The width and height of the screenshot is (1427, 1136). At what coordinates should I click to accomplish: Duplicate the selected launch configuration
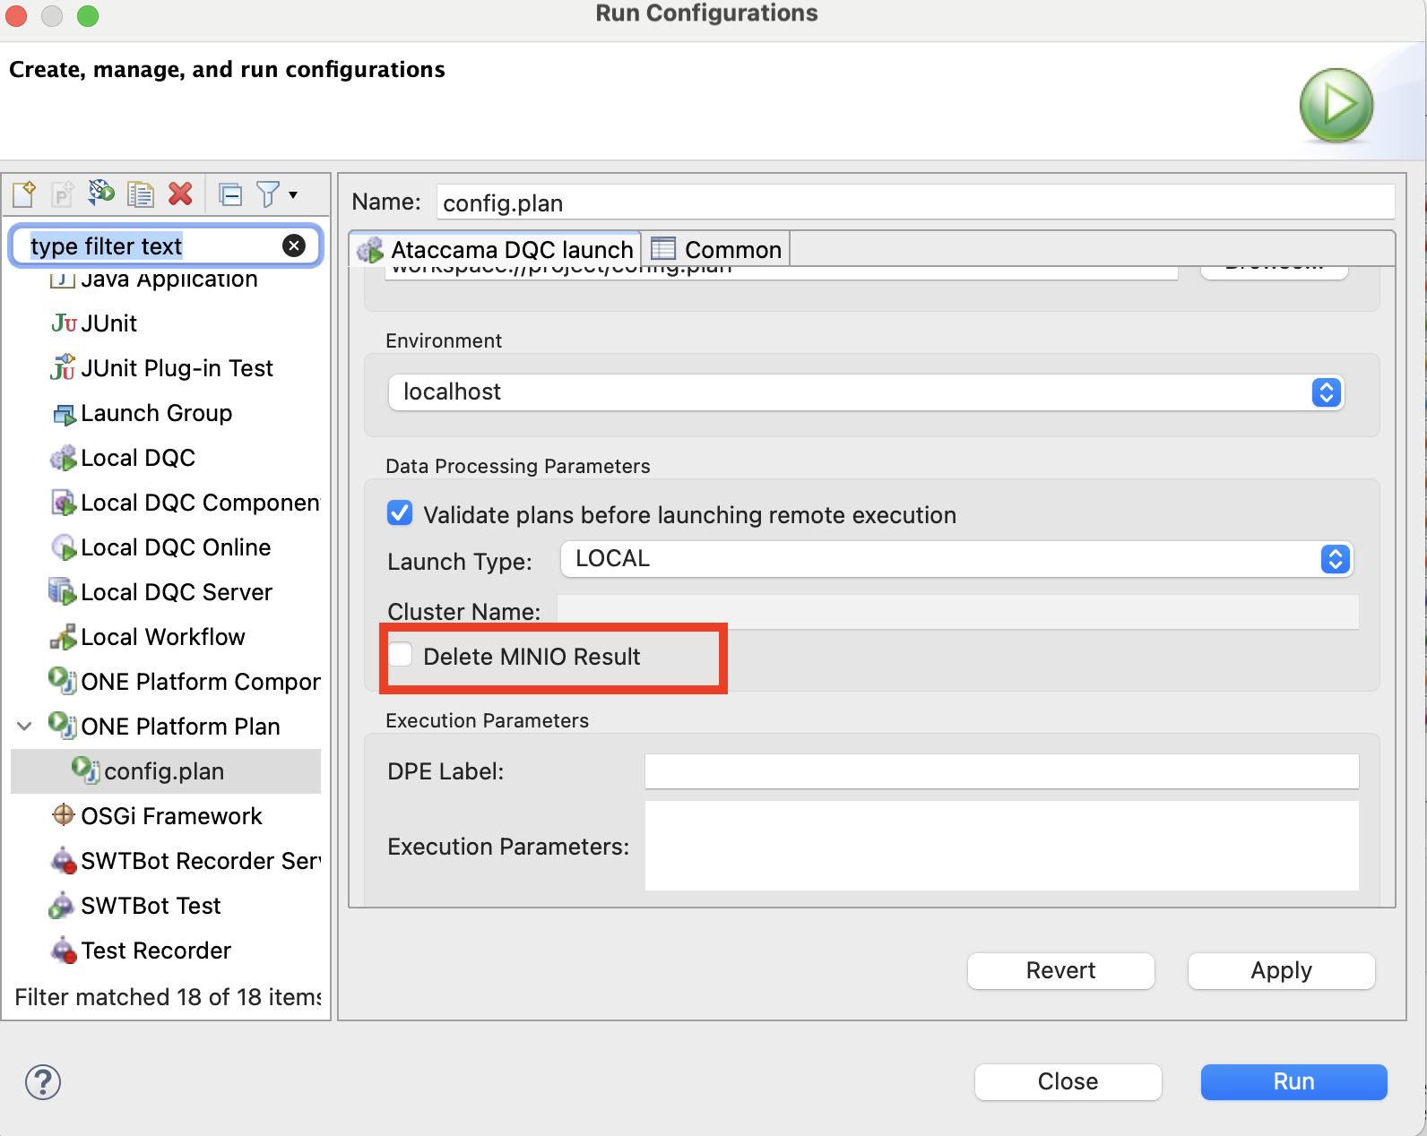141,194
